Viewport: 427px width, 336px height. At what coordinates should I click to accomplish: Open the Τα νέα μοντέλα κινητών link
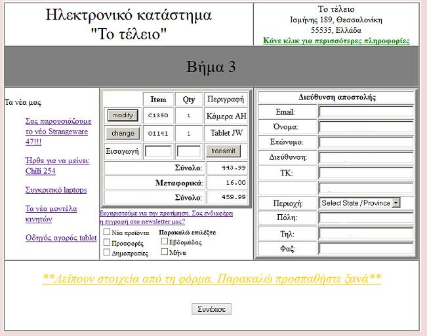pyautogui.click(x=51, y=214)
